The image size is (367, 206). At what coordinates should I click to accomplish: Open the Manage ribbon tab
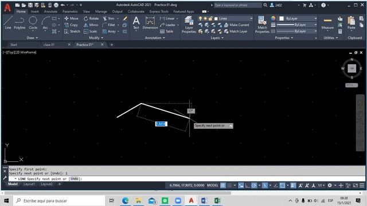[101, 11]
